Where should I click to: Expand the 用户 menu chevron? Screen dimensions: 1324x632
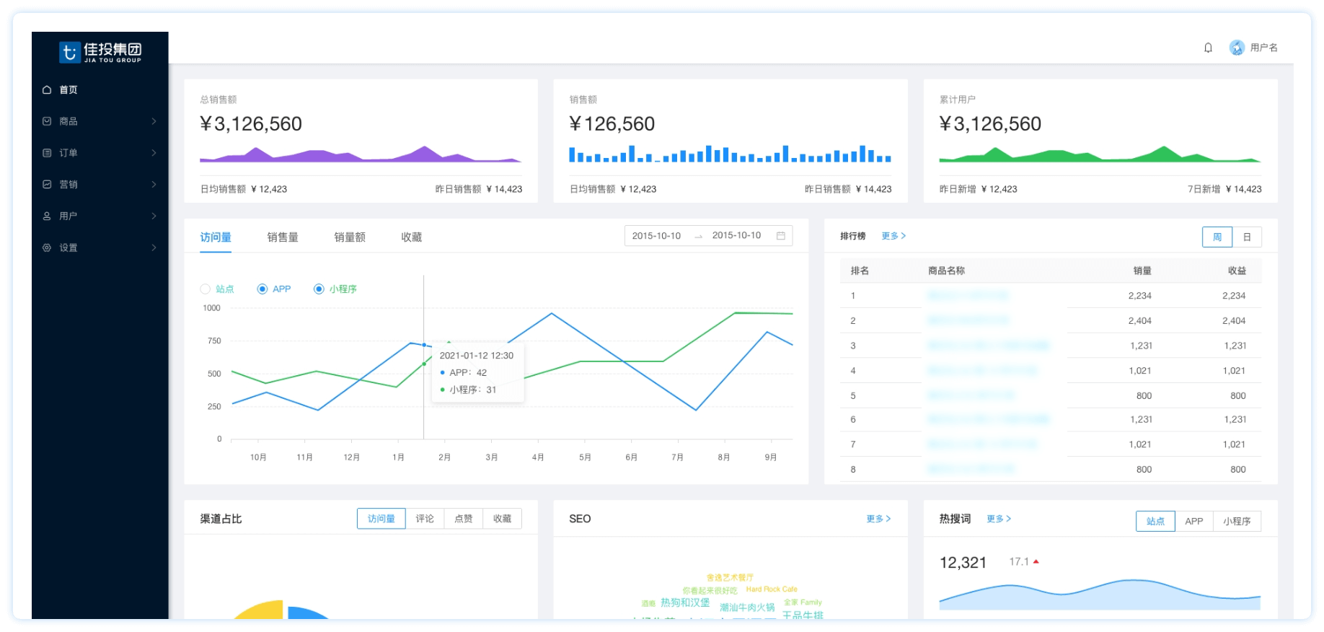point(154,216)
